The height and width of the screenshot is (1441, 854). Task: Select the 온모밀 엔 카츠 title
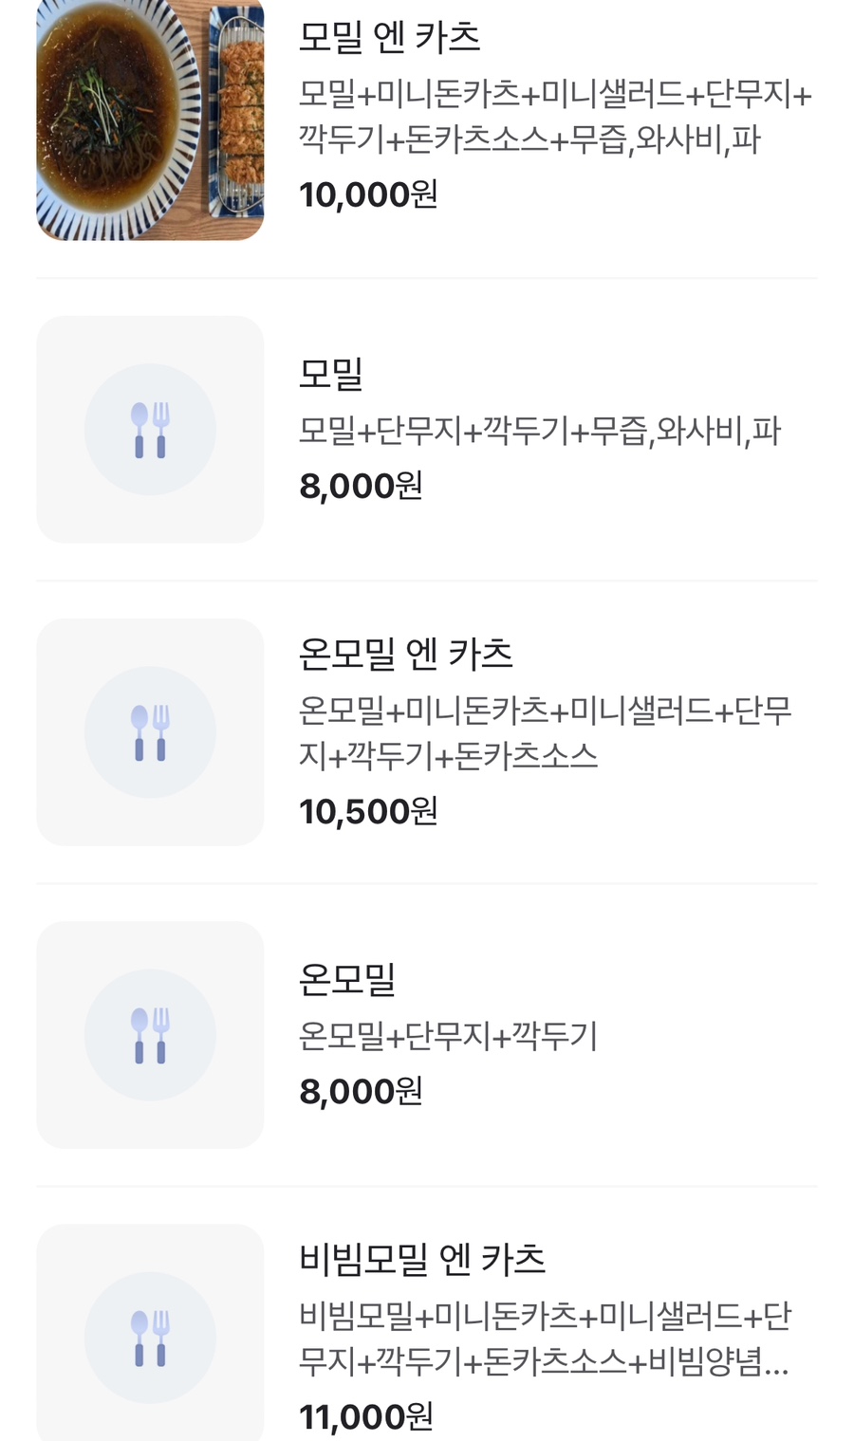click(x=406, y=655)
